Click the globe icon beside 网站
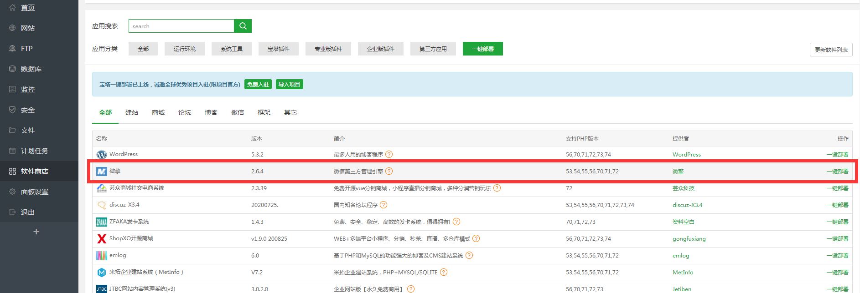 pyautogui.click(x=12, y=28)
